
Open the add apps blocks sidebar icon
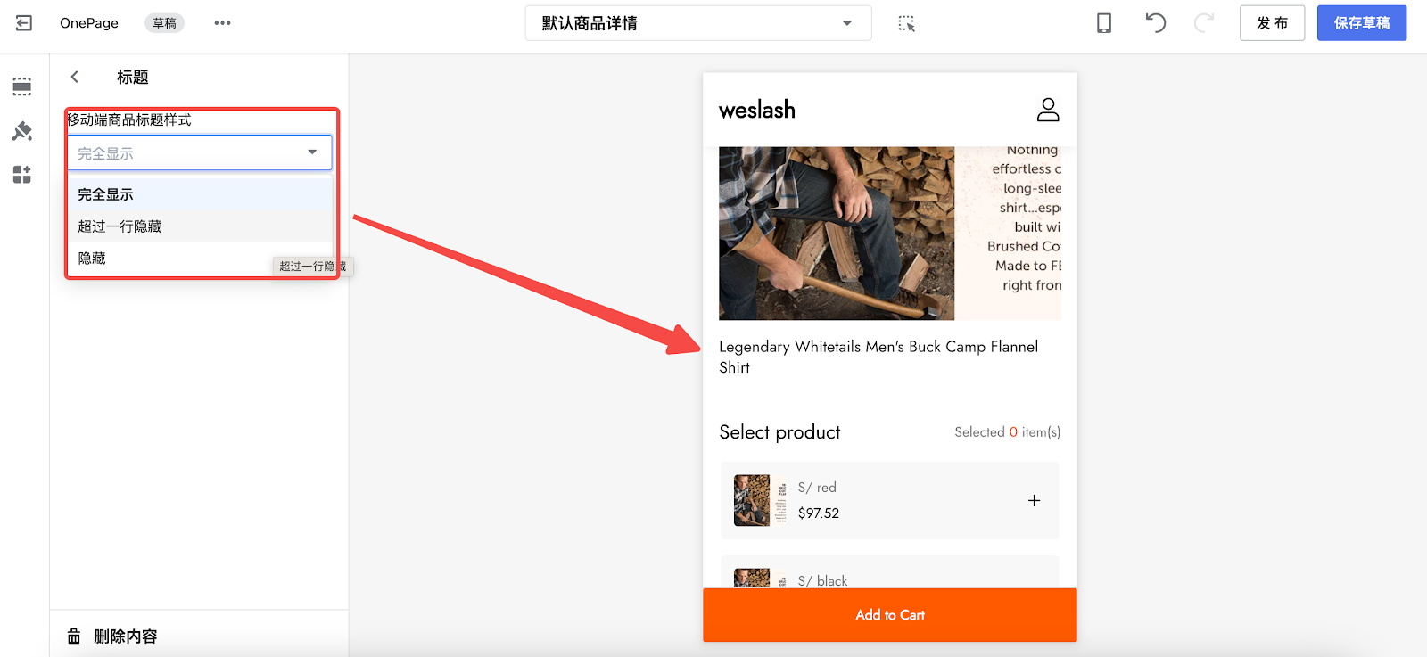click(22, 175)
